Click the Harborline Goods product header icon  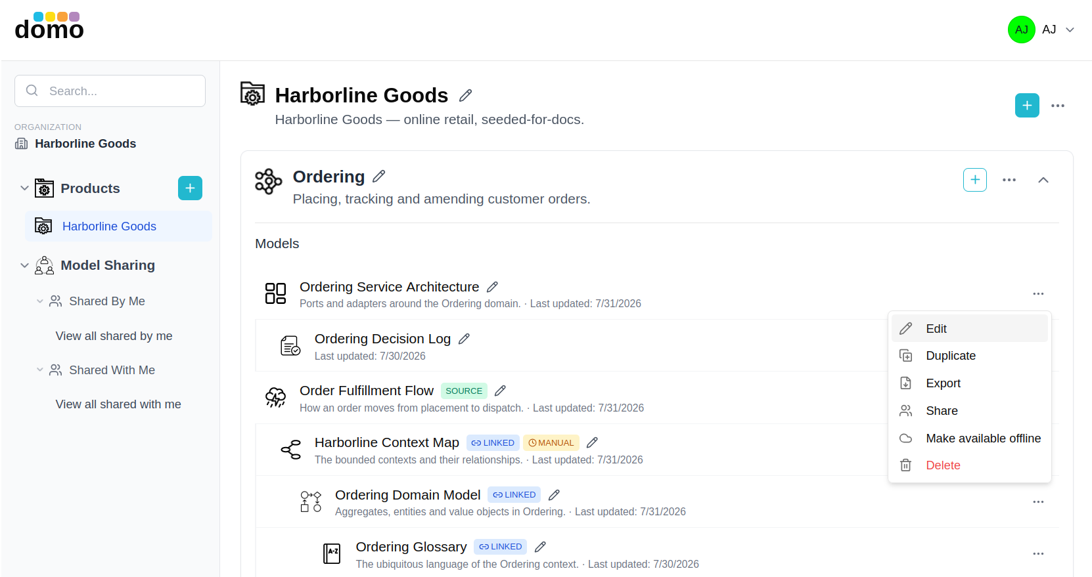[x=252, y=94]
